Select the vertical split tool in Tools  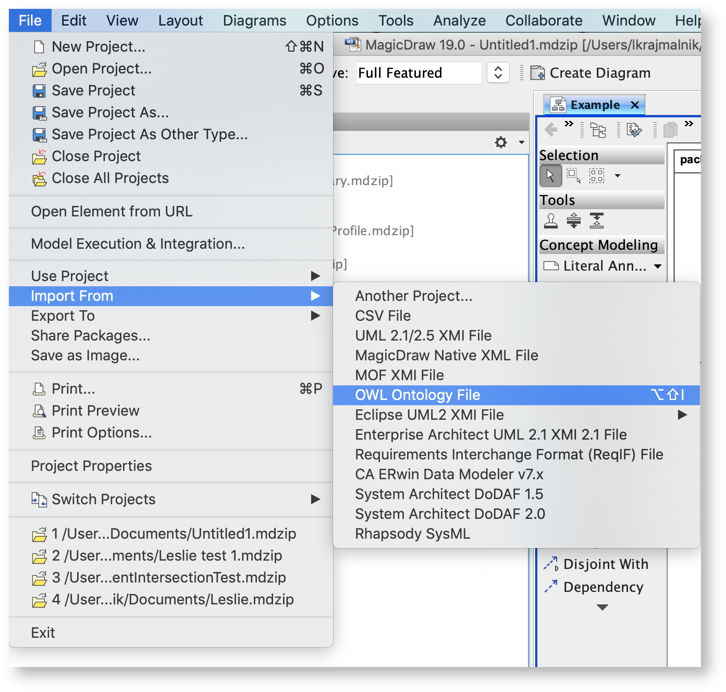pyautogui.click(x=574, y=221)
